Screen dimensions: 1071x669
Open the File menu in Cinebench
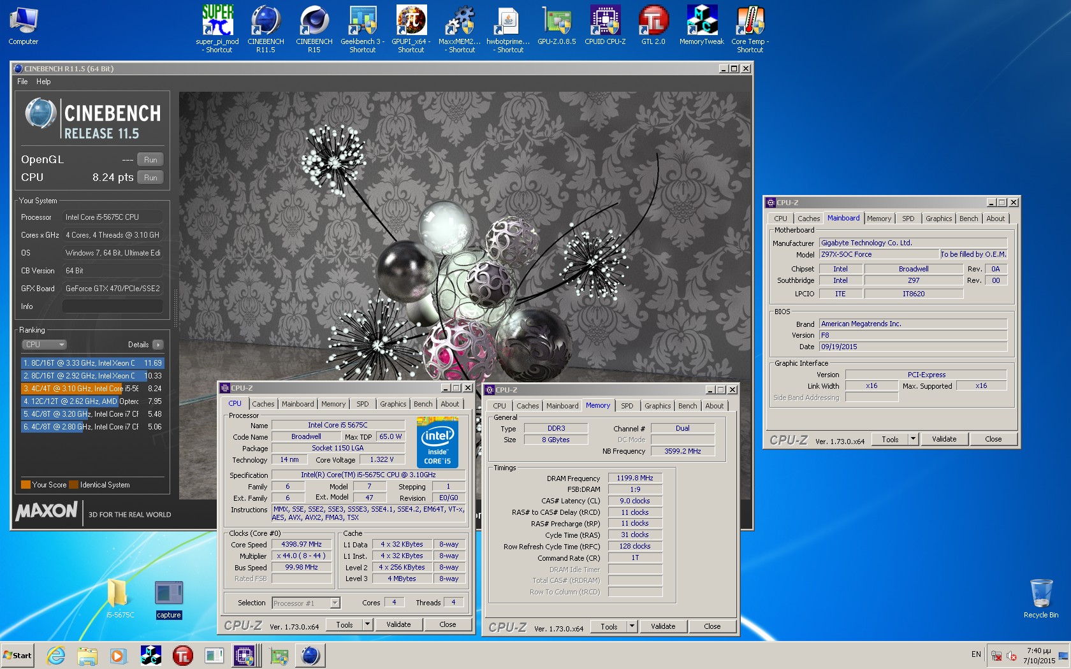coord(22,82)
